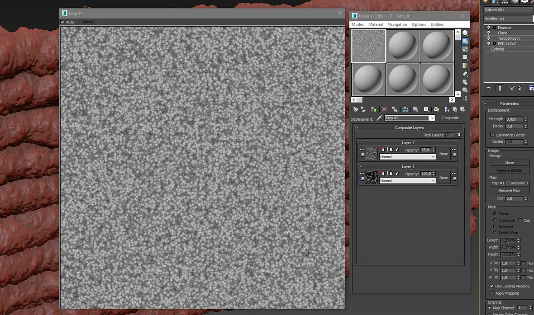
Task: Click the Show End Result icon
Action: coord(447,109)
